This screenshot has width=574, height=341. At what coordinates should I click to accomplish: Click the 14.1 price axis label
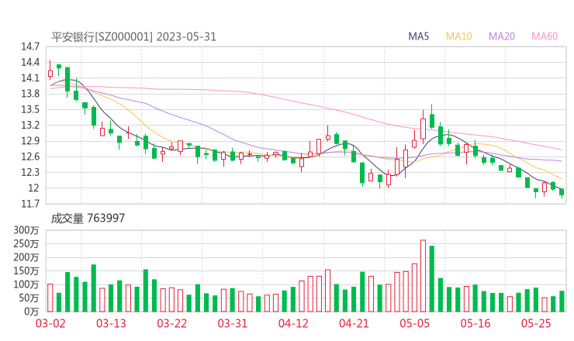pyautogui.click(x=30, y=78)
